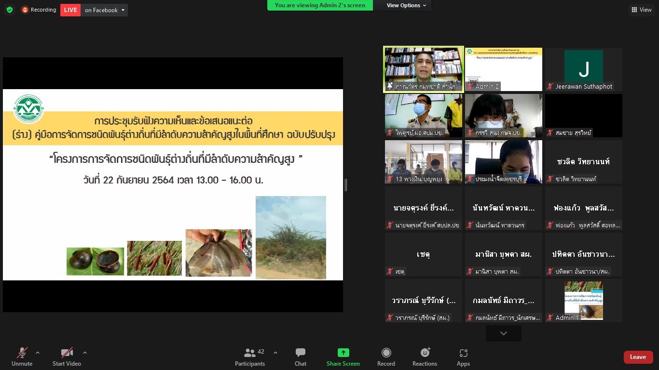Select the ชวลิต วิทยานนท์ participant tile
The height and width of the screenshot is (370, 659).
coord(584,162)
